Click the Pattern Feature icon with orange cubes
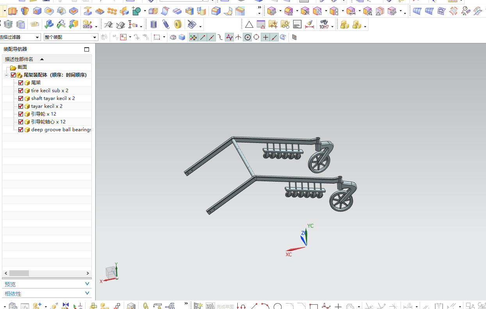The image size is (486, 309). click(112, 11)
